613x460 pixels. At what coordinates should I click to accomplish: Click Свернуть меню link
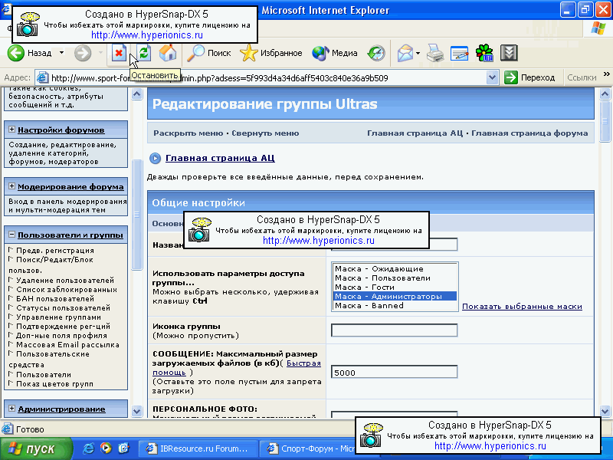pos(265,133)
